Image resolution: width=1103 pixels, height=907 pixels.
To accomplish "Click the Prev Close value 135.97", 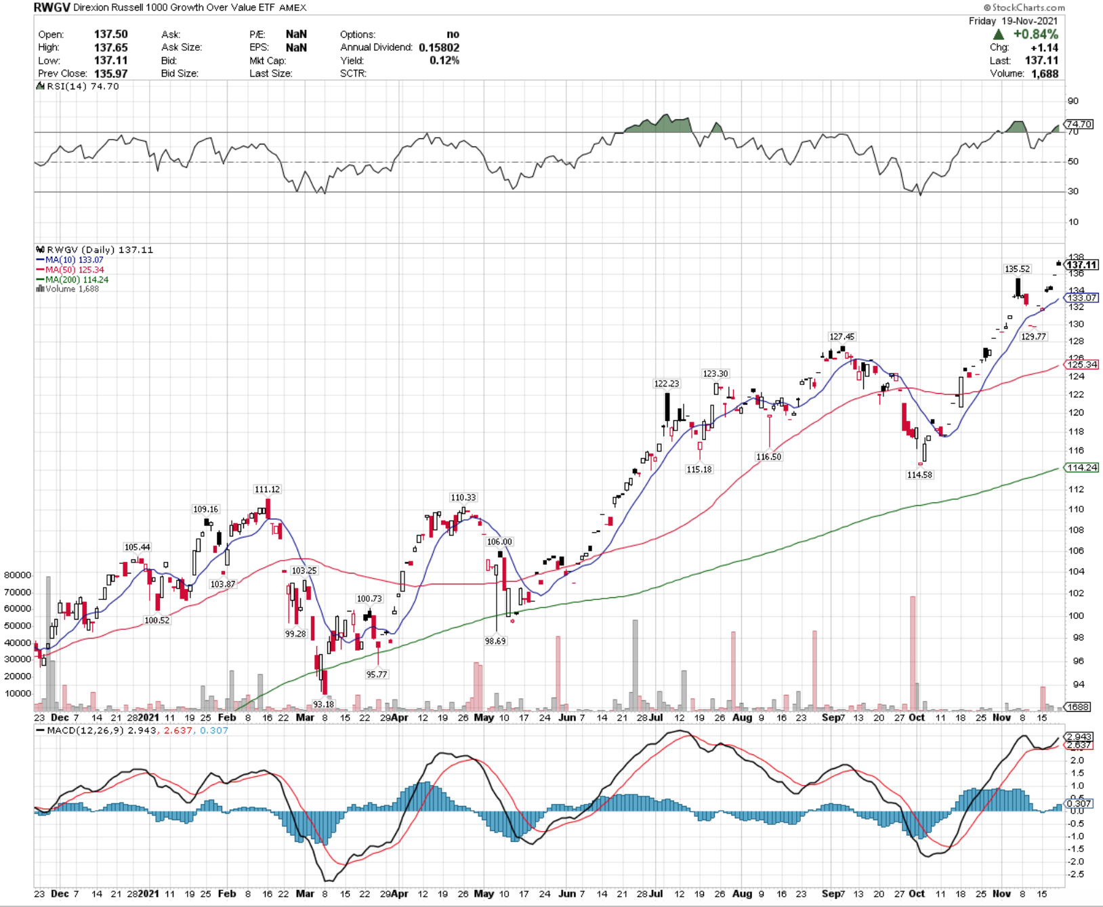I will [x=110, y=73].
